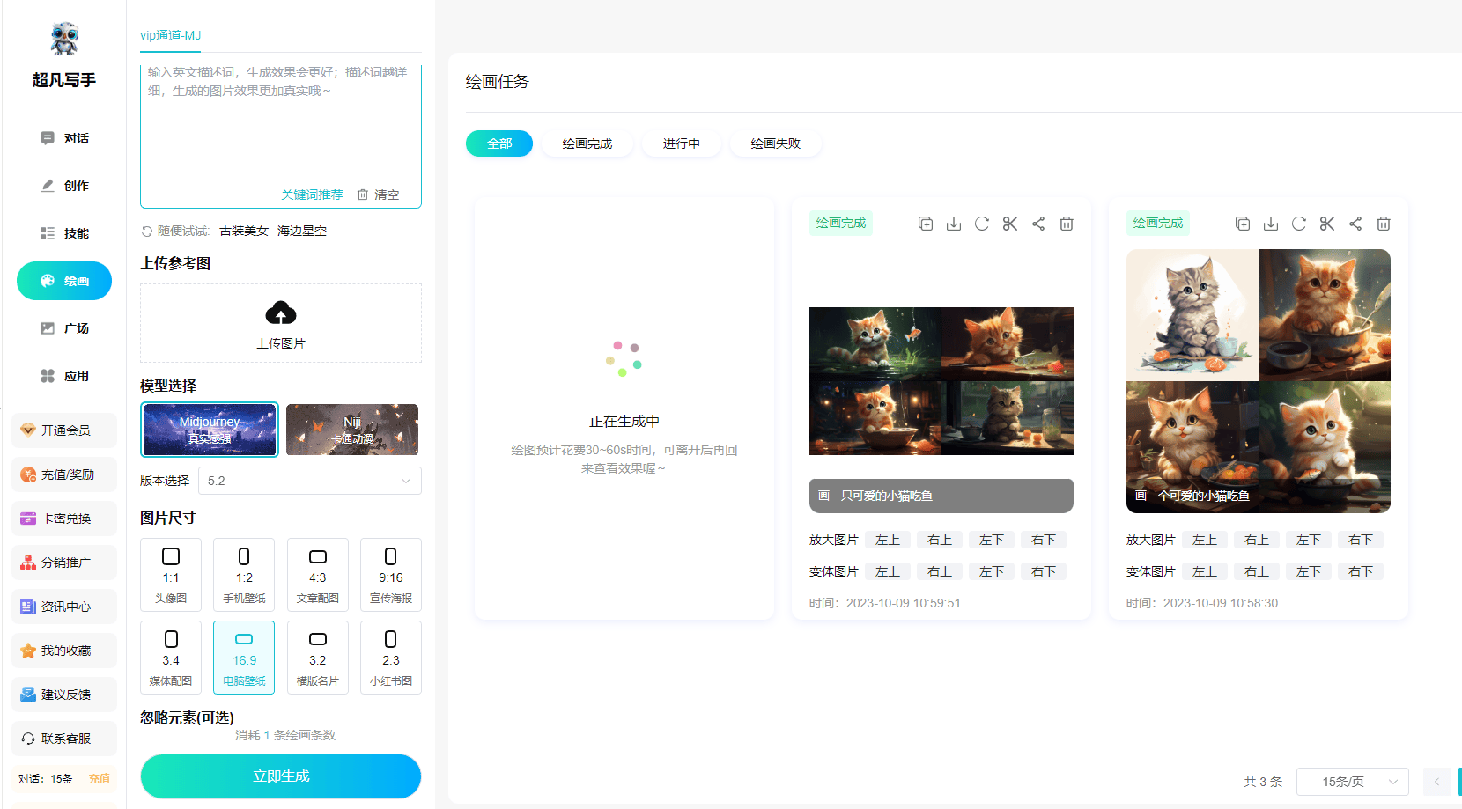Viewport: 1462px width, 809px height.
Task: Switch to the 绘画失败 tab
Action: coord(775,143)
